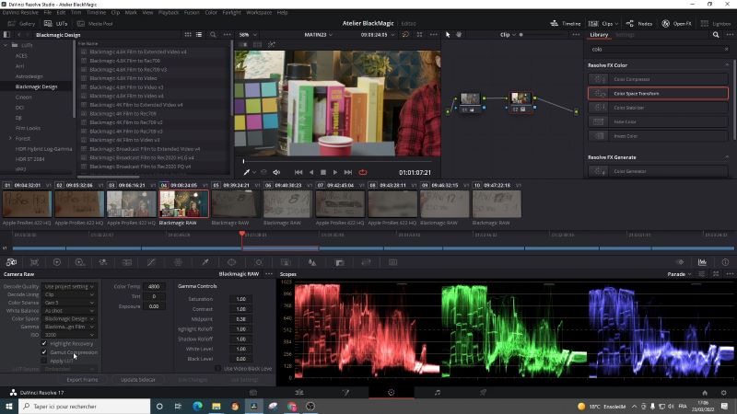Toggle the LUTs panel button

click(x=56, y=24)
